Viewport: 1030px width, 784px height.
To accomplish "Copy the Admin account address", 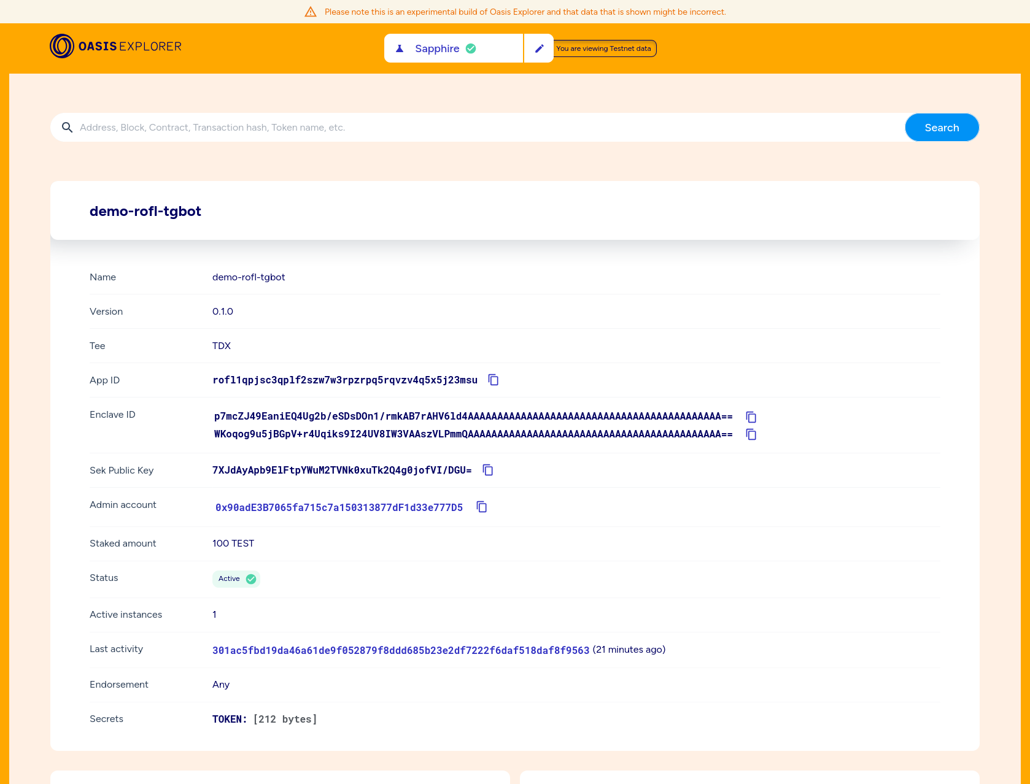I will click(482, 507).
